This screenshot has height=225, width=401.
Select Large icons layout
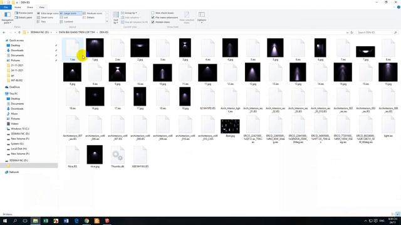(71, 13)
